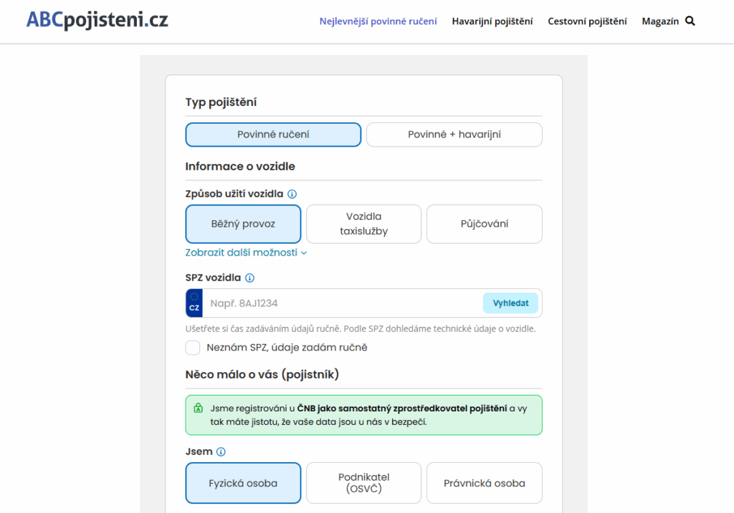Switch vehicle use to Vozidla taxislužby
The width and height of the screenshot is (734, 513).
[363, 224]
